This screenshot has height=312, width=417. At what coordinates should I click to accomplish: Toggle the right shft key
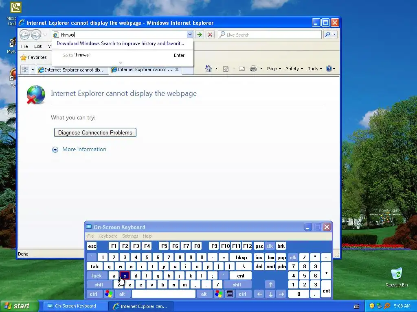[237, 285]
